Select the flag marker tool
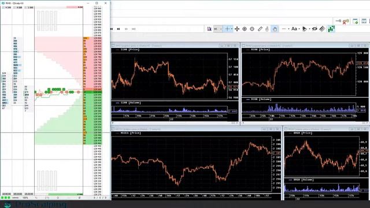Screen dimensions: 370x208 tap(305, 29)
